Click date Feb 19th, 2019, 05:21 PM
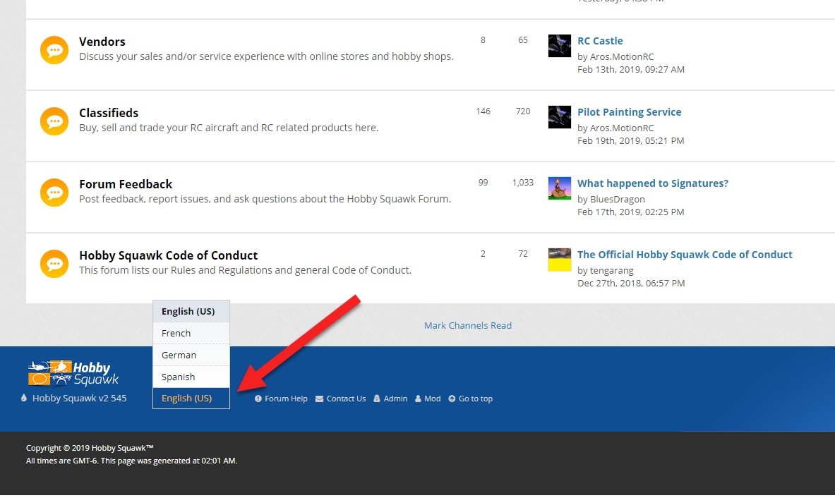Viewport: 835px width, 498px height. pyautogui.click(x=631, y=140)
